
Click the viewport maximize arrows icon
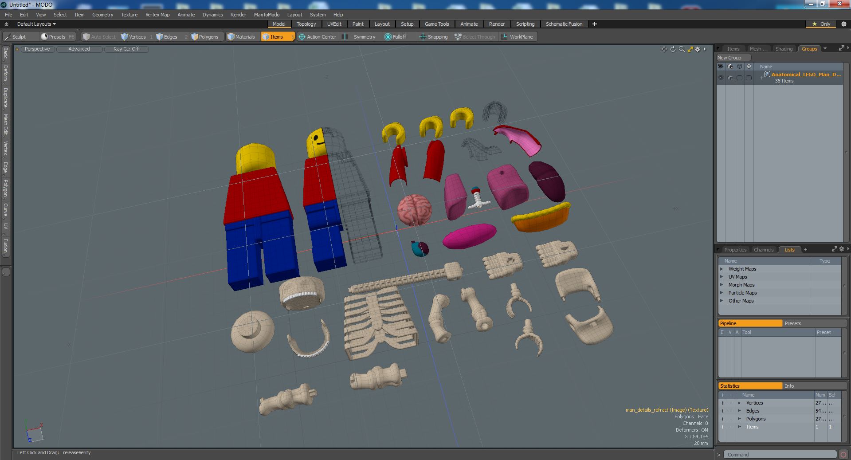[x=690, y=49]
